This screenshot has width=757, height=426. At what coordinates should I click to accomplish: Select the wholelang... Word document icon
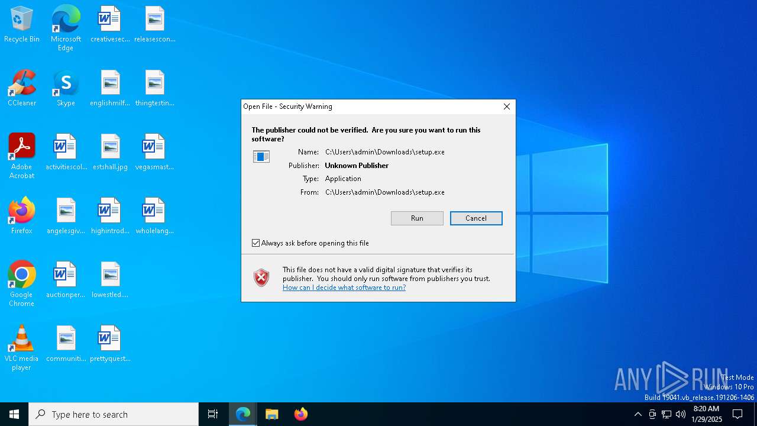click(154, 216)
